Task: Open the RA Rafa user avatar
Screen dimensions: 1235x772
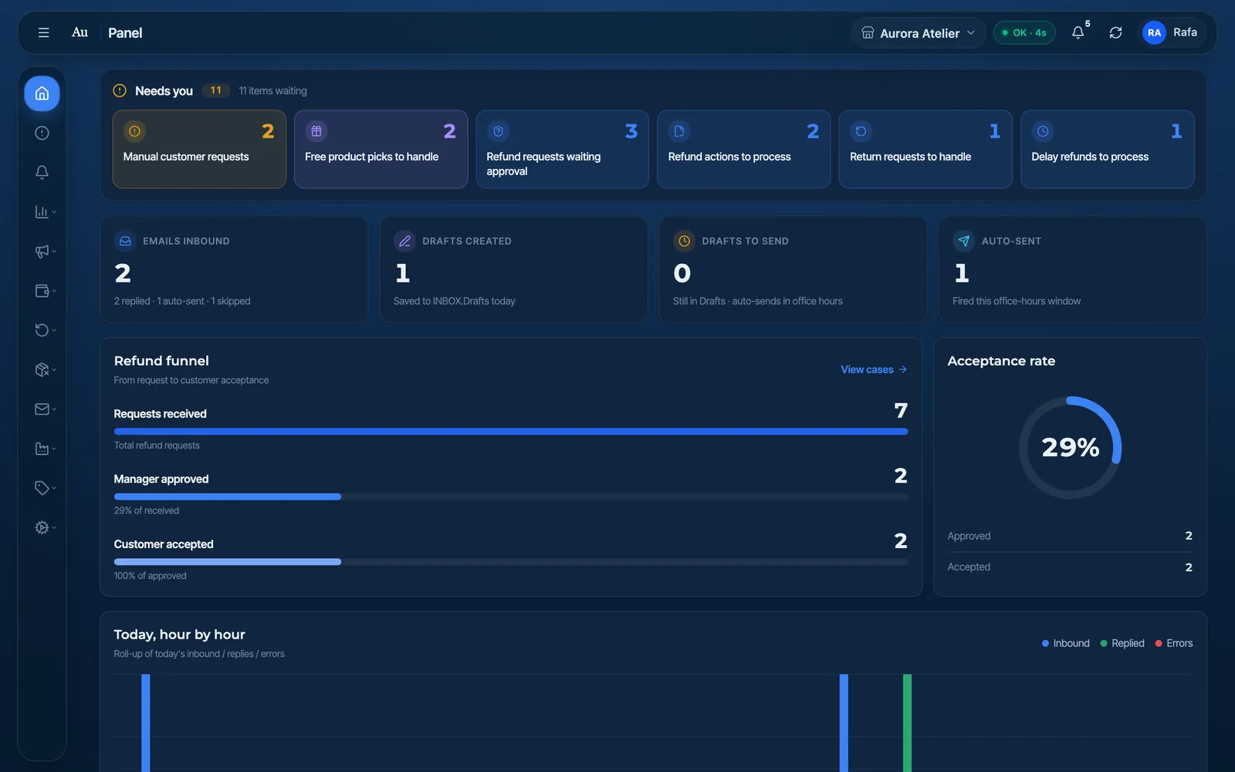Action: pyautogui.click(x=1170, y=32)
